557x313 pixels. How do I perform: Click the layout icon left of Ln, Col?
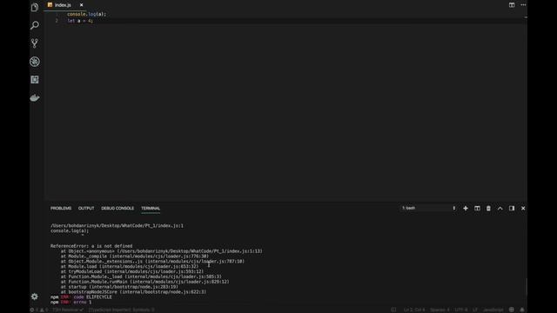coord(393,310)
